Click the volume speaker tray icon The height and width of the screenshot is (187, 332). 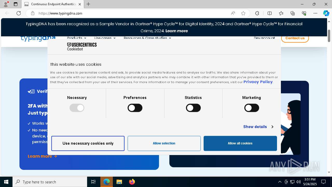click(x=299, y=182)
